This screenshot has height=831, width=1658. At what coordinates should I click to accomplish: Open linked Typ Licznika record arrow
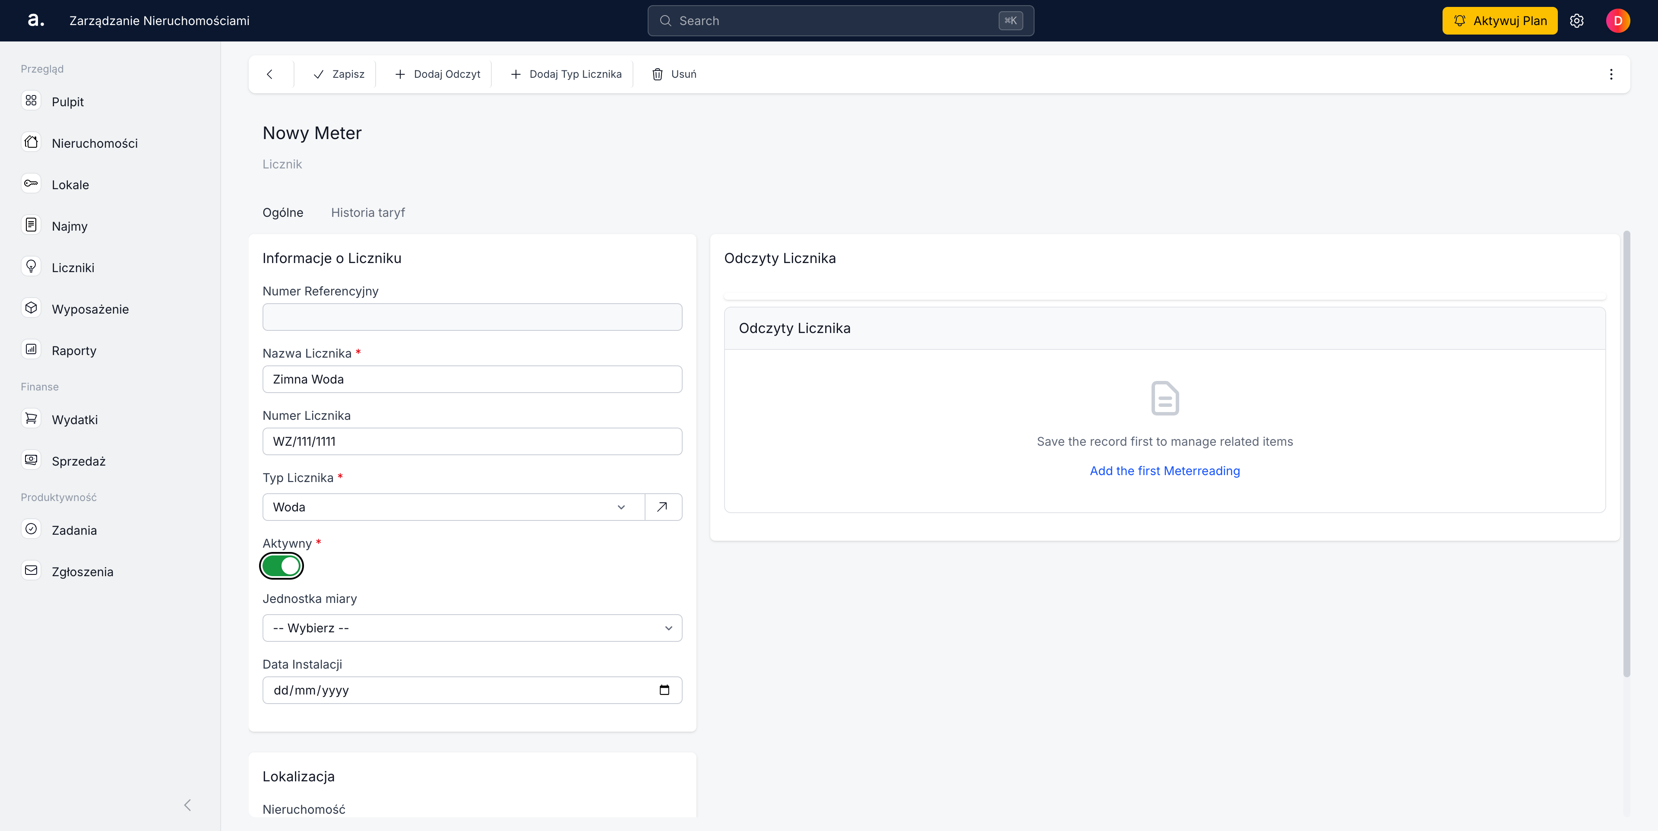[662, 507]
